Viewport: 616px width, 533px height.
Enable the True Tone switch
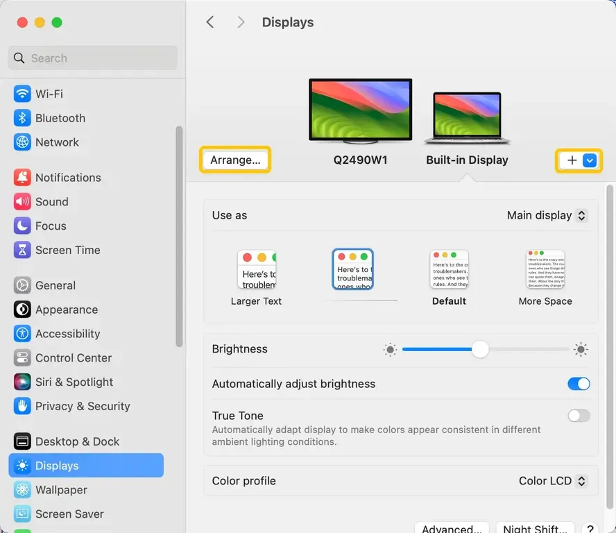pos(579,416)
